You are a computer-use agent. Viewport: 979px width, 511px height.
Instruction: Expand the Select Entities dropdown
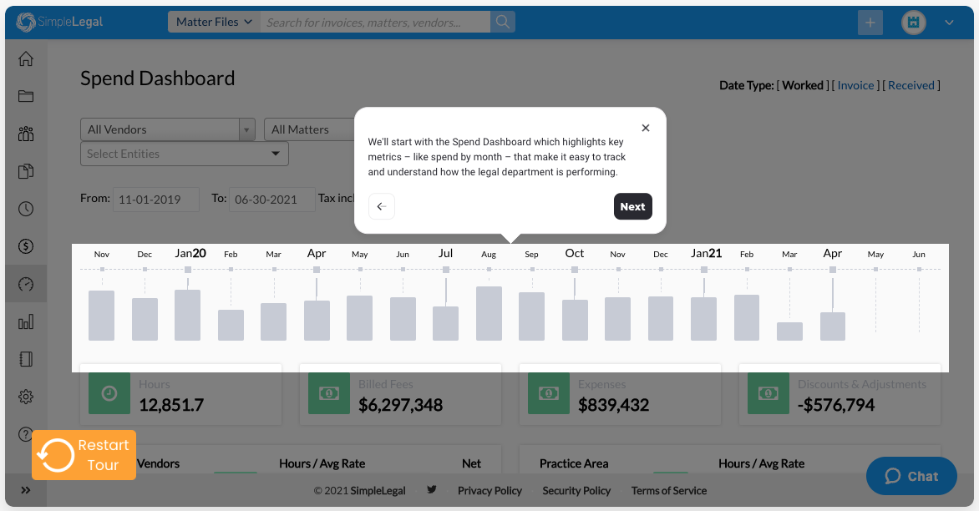click(184, 154)
